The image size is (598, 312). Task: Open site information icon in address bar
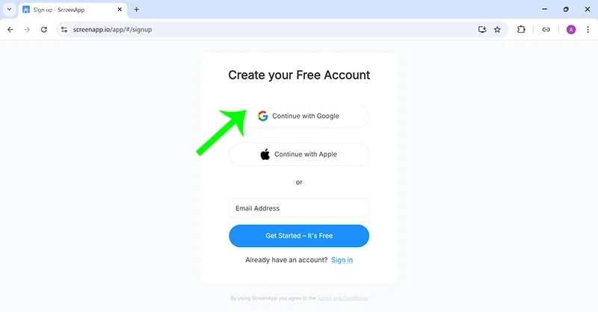(64, 29)
